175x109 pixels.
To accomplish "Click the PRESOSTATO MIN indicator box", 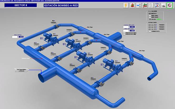I will 124,34.
